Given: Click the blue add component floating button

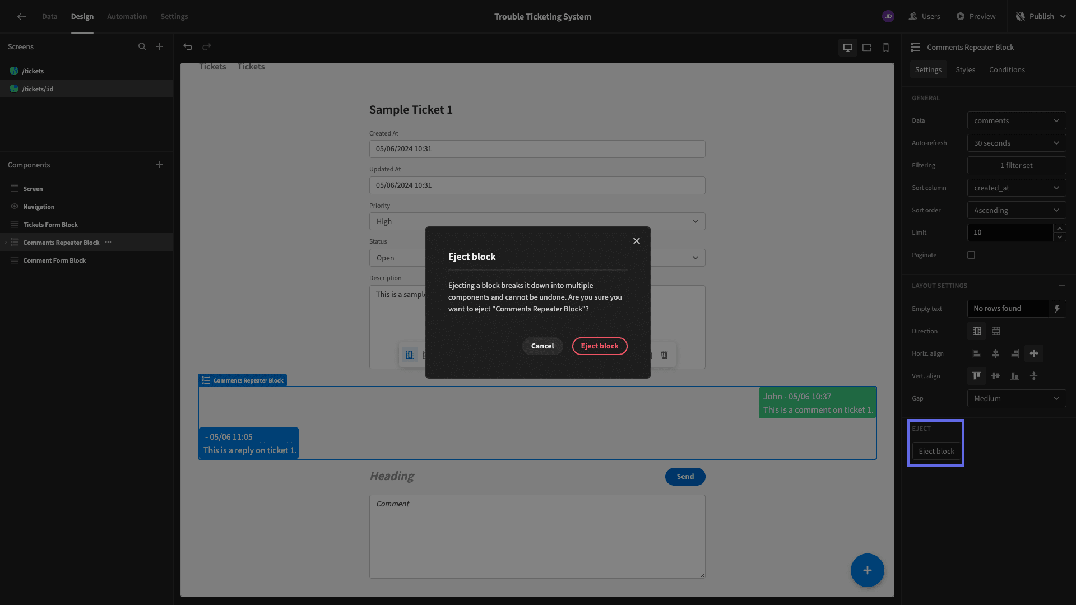Looking at the screenshot, I should (867, 570).
